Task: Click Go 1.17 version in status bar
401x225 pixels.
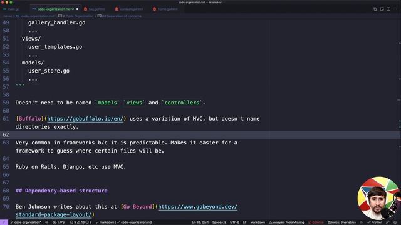Action: (x=59, y=222)
